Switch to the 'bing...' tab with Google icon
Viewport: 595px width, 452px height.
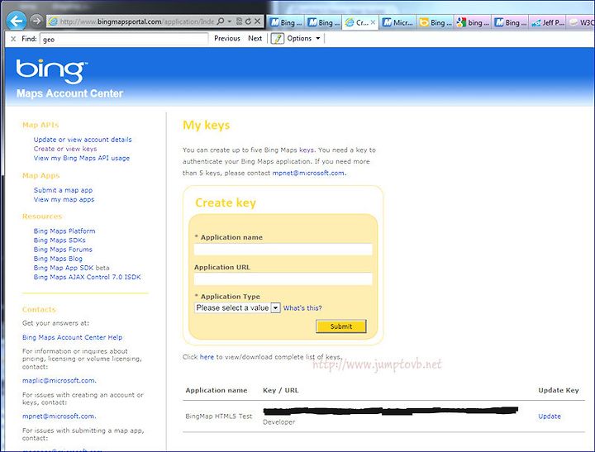[x=473, y=23]
